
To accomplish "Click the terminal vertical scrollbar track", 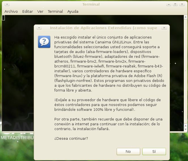I will [x=185, y=71].
